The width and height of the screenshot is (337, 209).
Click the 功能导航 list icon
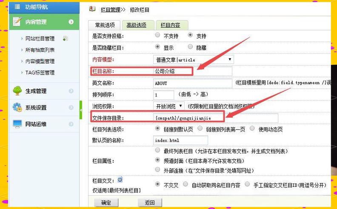pyautogui.click(x=17, y=7)
